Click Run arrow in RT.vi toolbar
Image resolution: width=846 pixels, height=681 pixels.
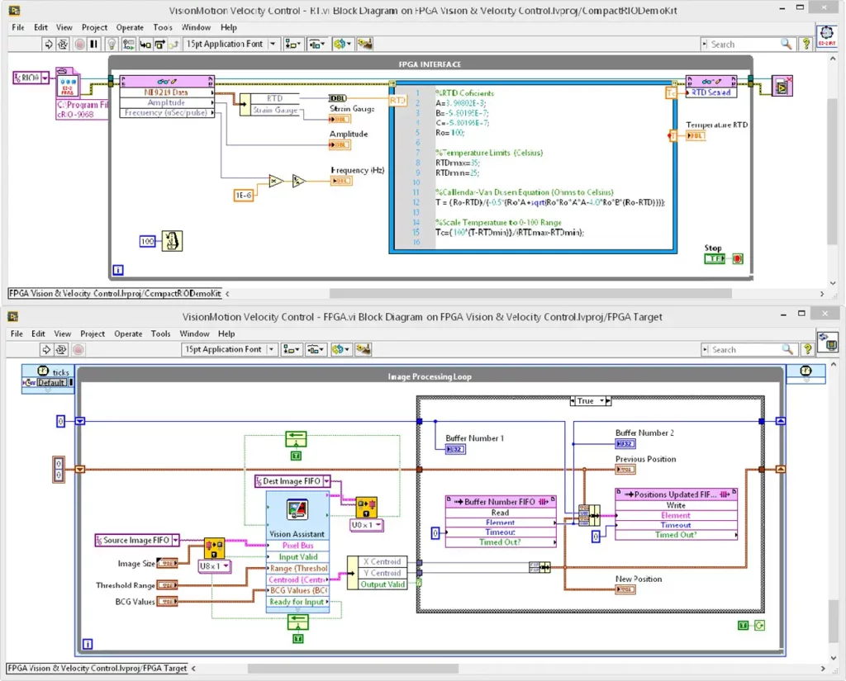tap(48, 45)
